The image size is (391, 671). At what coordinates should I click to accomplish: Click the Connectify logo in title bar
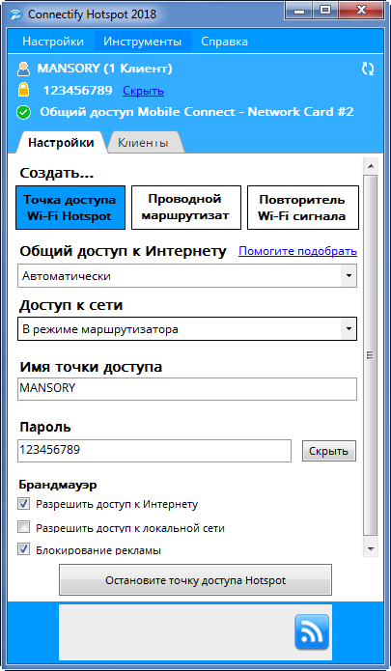15,14
